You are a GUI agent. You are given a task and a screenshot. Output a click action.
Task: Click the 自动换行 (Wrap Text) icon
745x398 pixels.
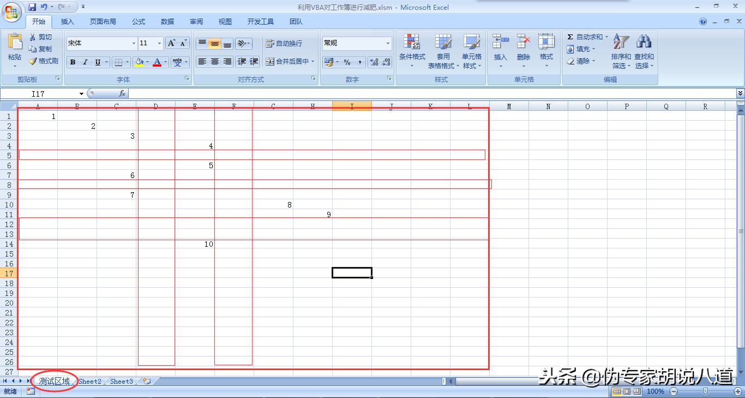tap(270, 43)
